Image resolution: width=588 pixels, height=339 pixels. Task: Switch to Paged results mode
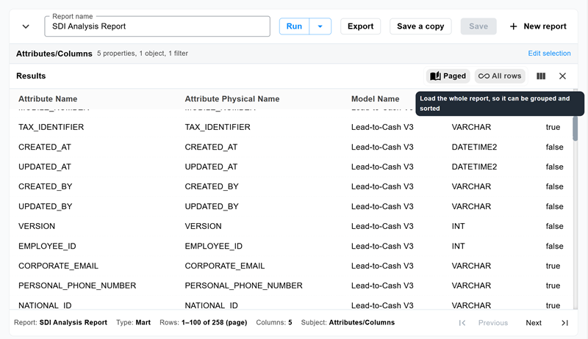pyautogui.click(x=448, y=76)
